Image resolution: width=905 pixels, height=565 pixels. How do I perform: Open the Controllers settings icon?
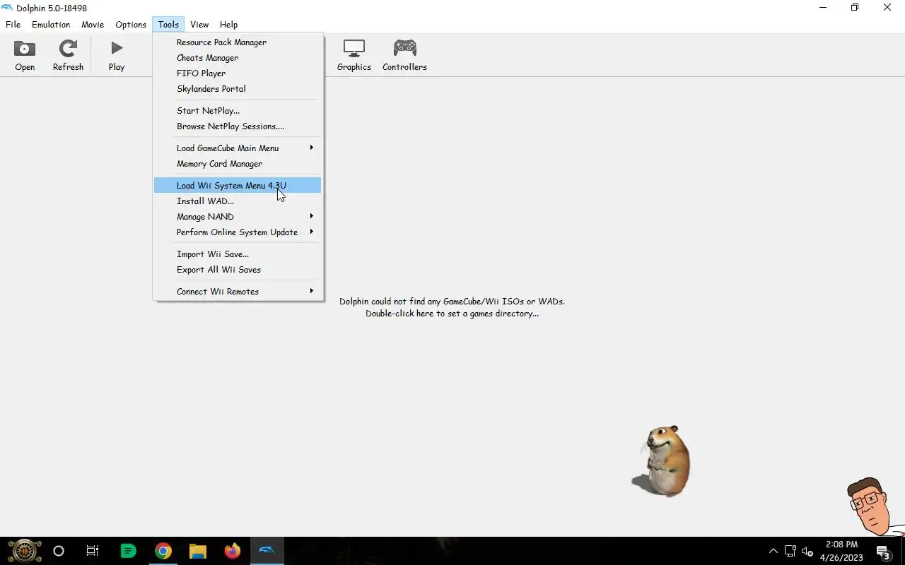(x=404, y=56)
